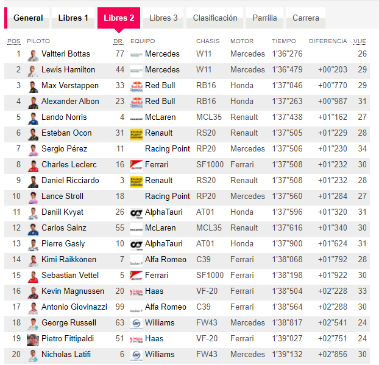Click Renault logo in Ricciardo row
This screenshot has height=365, width=379.
[x=136, y=182]
